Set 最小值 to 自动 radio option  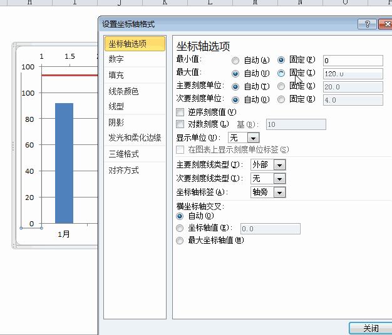[x=235, y=61]
